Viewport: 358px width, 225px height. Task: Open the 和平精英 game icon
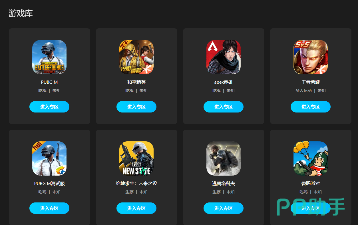point(136,57)
